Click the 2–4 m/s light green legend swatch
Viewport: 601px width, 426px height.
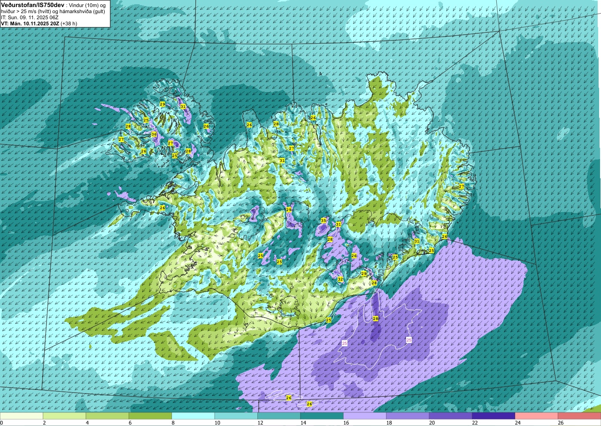point(64,416)
